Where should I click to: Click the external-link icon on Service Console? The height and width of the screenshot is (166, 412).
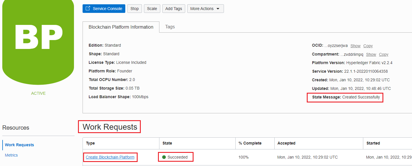pyautogui.click(x=88, y=9)
